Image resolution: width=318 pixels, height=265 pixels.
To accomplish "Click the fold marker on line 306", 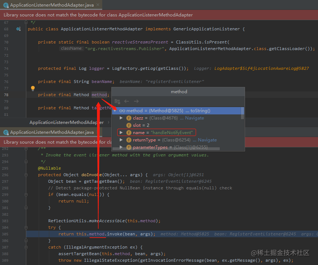I will (26, 241).
